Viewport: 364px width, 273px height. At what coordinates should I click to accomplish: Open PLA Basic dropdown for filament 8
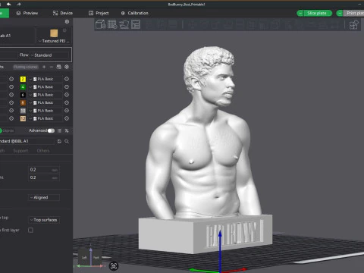(45, 102)
